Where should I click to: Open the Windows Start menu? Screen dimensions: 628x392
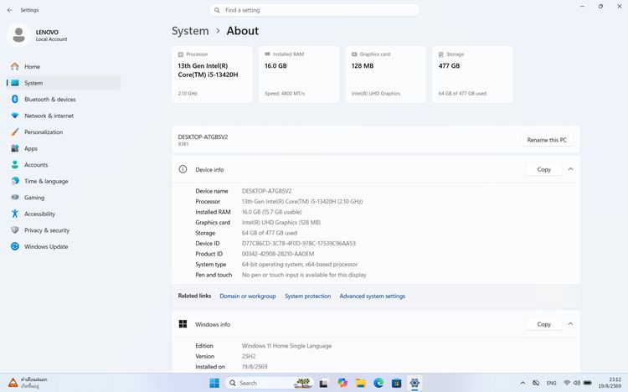[214, 383]
